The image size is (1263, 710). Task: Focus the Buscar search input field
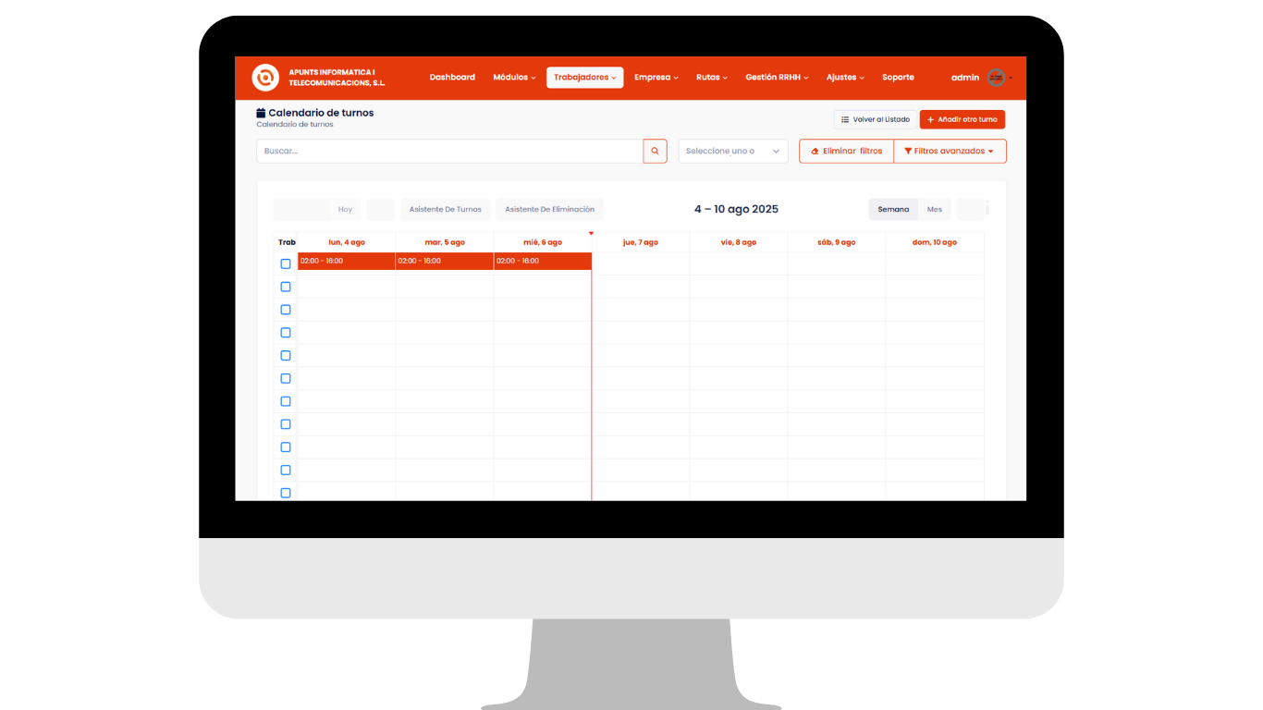pyautogui.click(x=449, y=151)
